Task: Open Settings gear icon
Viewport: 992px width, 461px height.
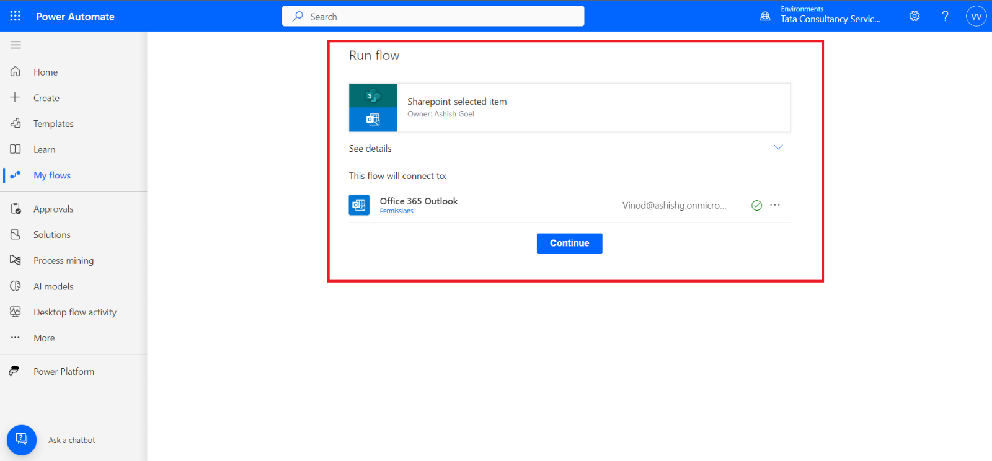Action: 914,16
